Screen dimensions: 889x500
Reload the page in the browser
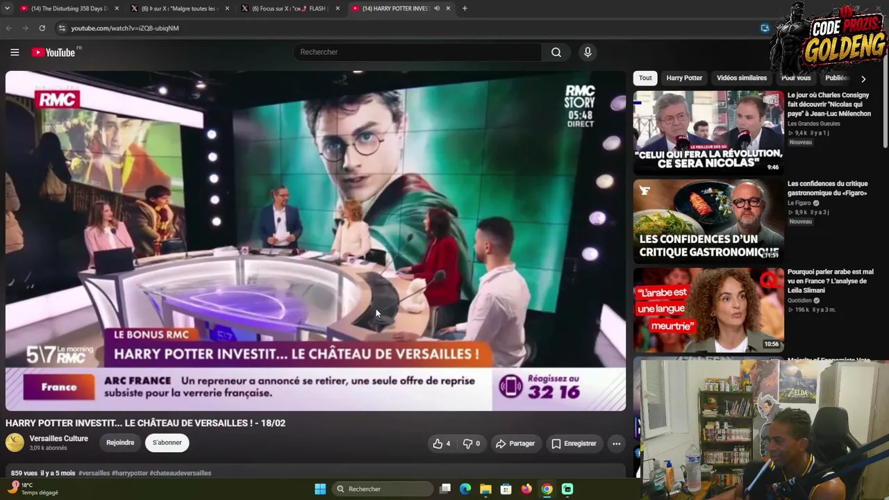42,28
